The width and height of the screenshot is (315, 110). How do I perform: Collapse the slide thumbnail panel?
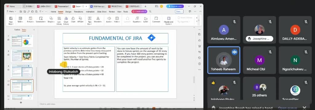[34, 30]
